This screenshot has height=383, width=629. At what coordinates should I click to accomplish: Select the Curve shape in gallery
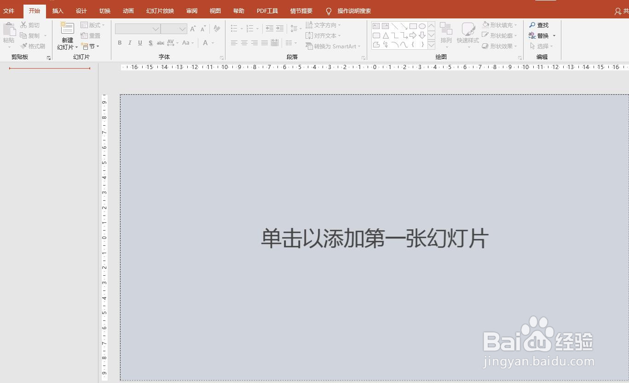point(404,45)
